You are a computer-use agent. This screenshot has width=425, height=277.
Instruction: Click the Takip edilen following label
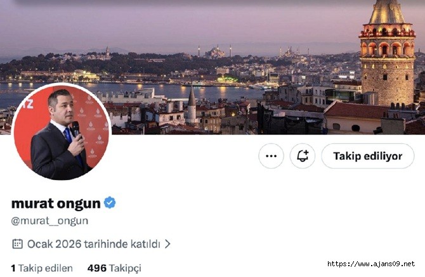point(46,268)
